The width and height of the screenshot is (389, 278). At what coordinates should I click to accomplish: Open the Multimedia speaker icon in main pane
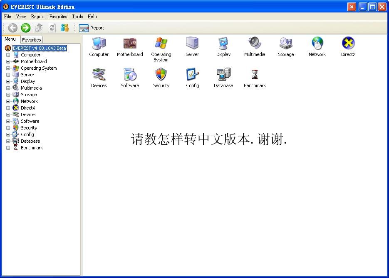tap(255, 43)
